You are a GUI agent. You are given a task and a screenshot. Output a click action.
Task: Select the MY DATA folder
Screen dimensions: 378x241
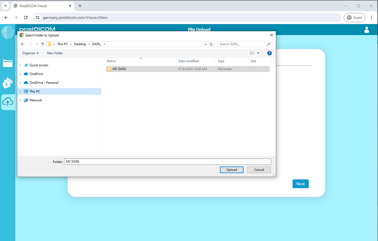119,69
